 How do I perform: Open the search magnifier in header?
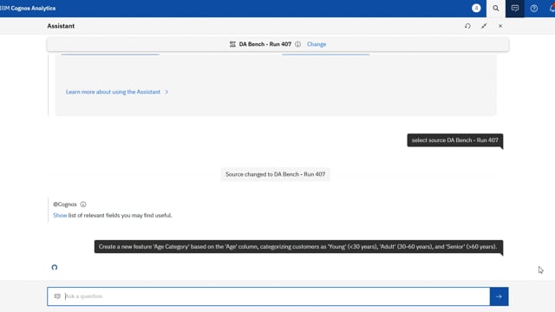pos(495,8)
